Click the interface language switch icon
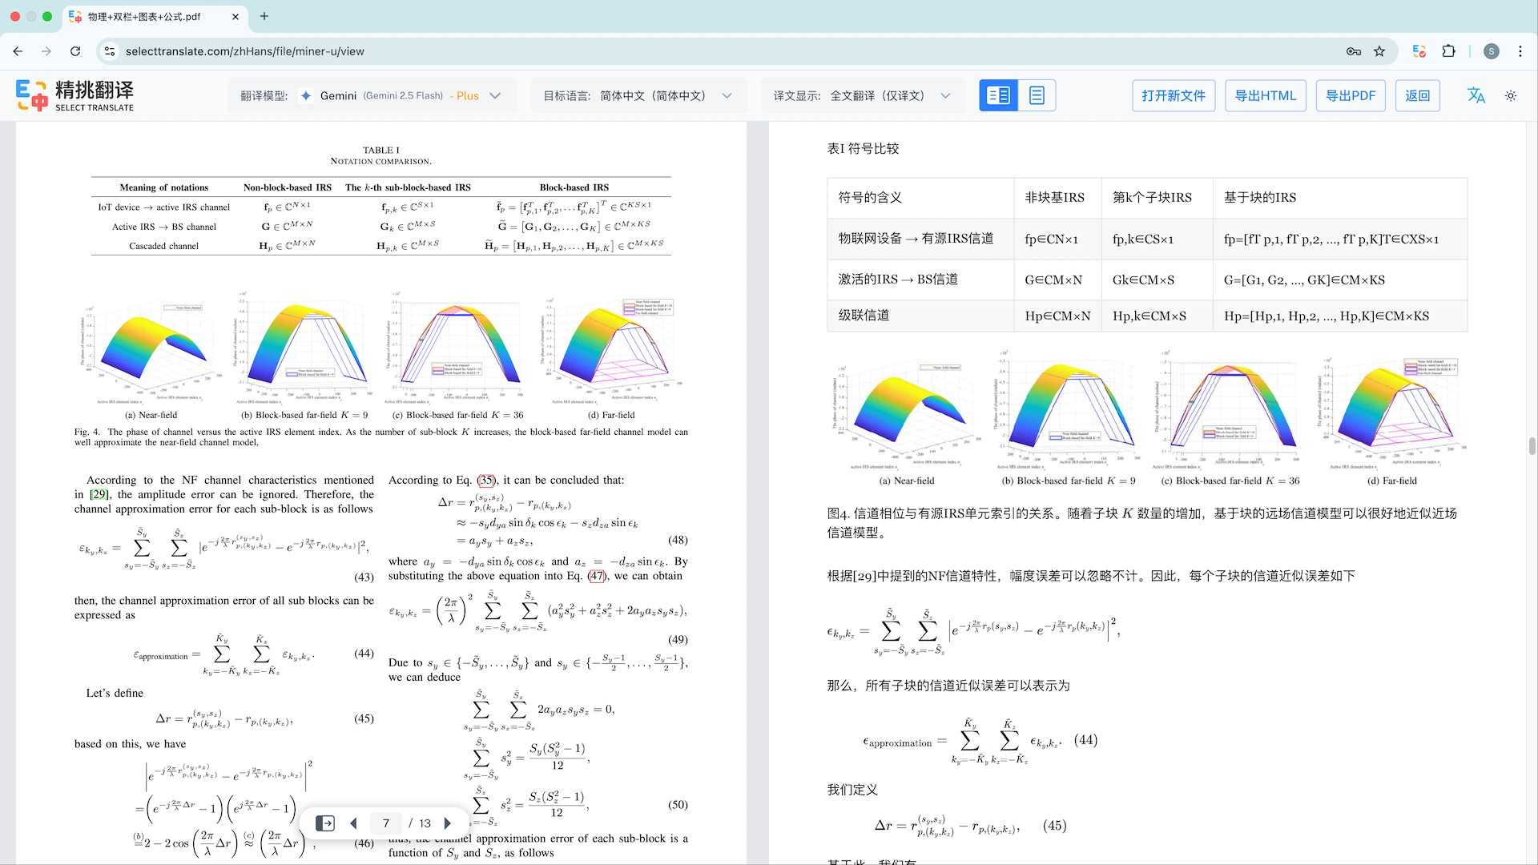Image resolution: width=1538 pixels, height=865 pixels. pos(1476,95)
